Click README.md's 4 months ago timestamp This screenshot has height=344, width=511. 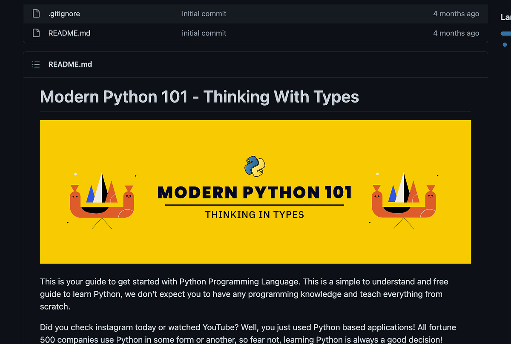tap(456, 33)
